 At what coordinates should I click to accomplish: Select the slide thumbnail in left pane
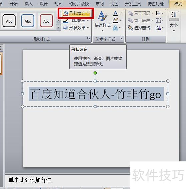click(1, 64)
